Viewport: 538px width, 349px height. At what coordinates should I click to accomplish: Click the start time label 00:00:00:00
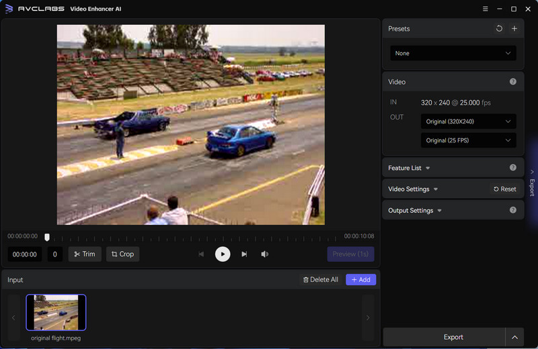pyautogui.click(x=23, y=236)
